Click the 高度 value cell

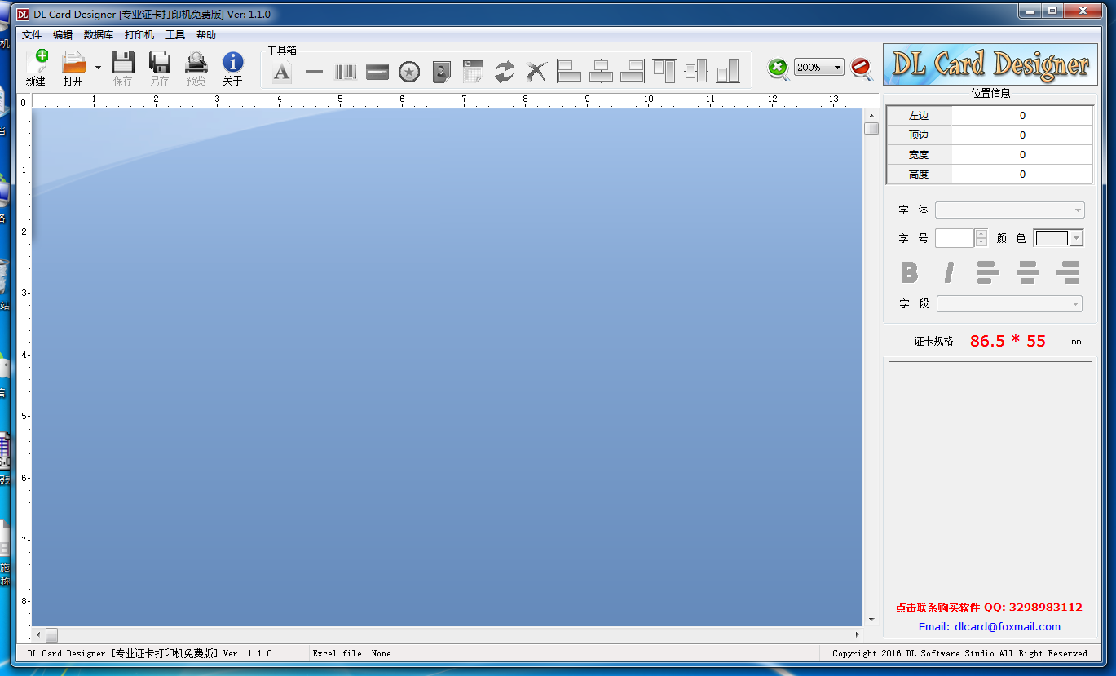(x=1022, y=175)
